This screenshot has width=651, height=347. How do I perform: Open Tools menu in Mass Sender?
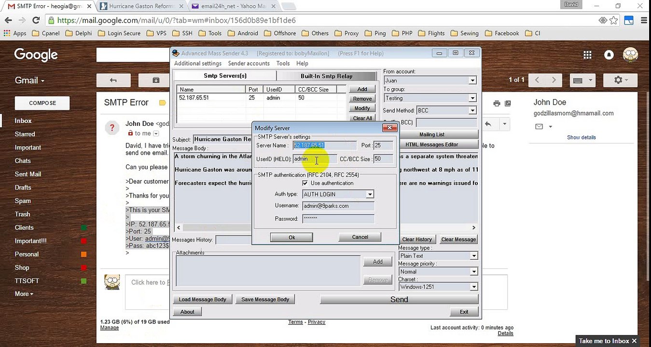pos(283,64)
